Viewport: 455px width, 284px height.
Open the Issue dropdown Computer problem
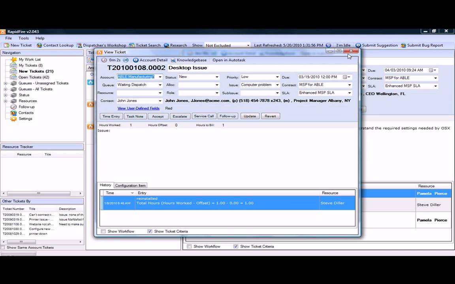[x=277, y=85]
